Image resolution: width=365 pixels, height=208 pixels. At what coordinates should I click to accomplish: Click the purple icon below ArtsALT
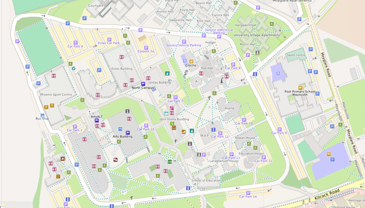tap(97, 120)
